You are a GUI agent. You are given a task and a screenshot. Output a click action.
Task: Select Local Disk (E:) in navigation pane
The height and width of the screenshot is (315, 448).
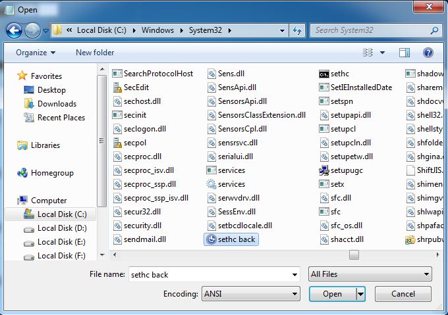click(x=55, y=242)
